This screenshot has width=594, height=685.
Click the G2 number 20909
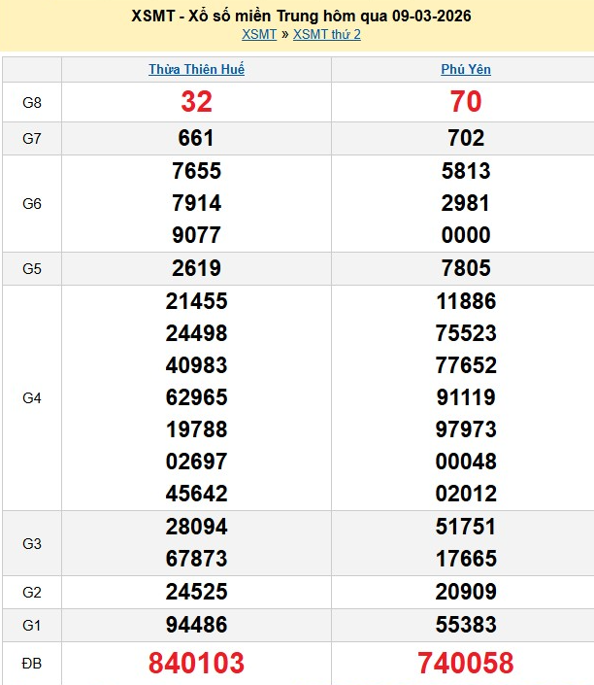coord(466,592)
